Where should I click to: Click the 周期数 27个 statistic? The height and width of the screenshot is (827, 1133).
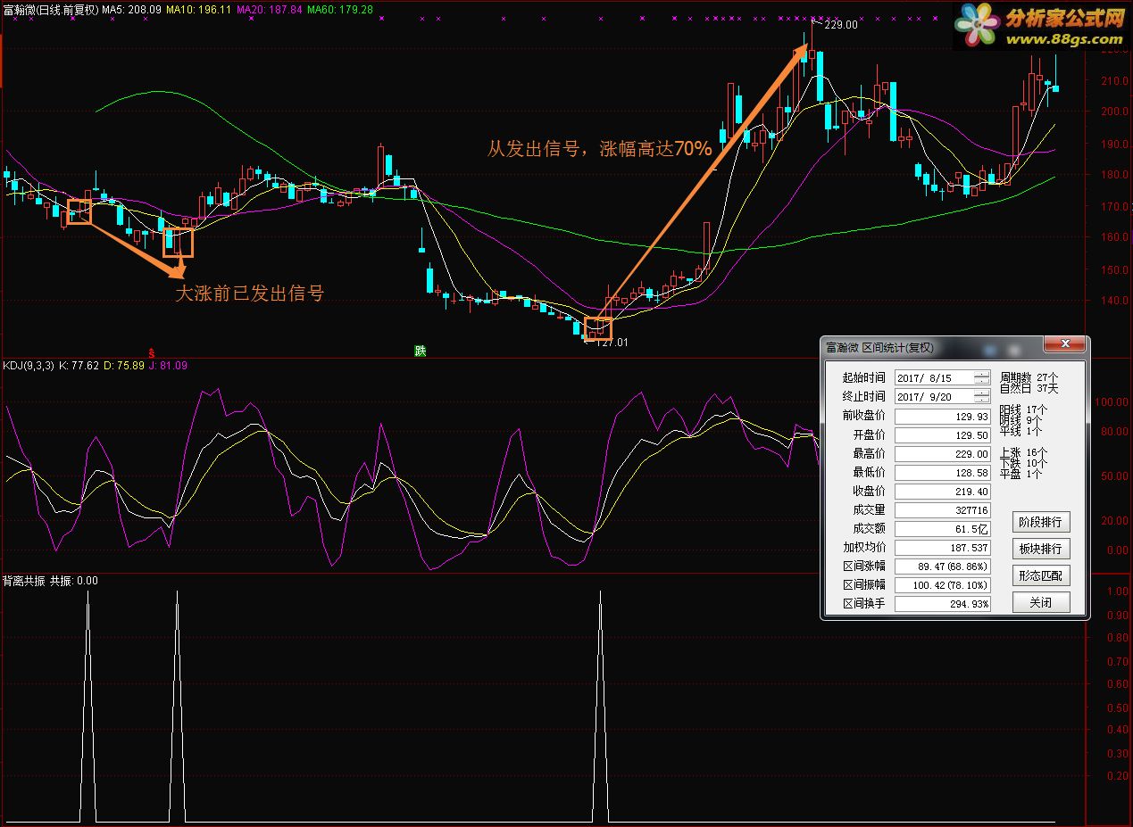point(1029,377)
